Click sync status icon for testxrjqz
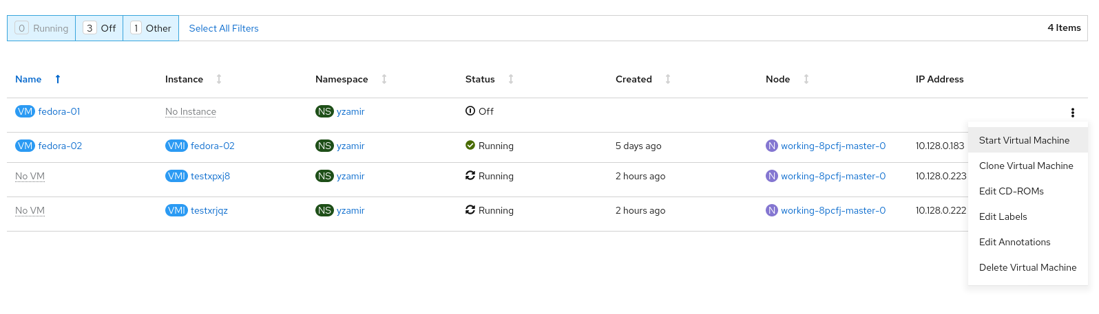The image size is (1099, 314). coord(470,210)
